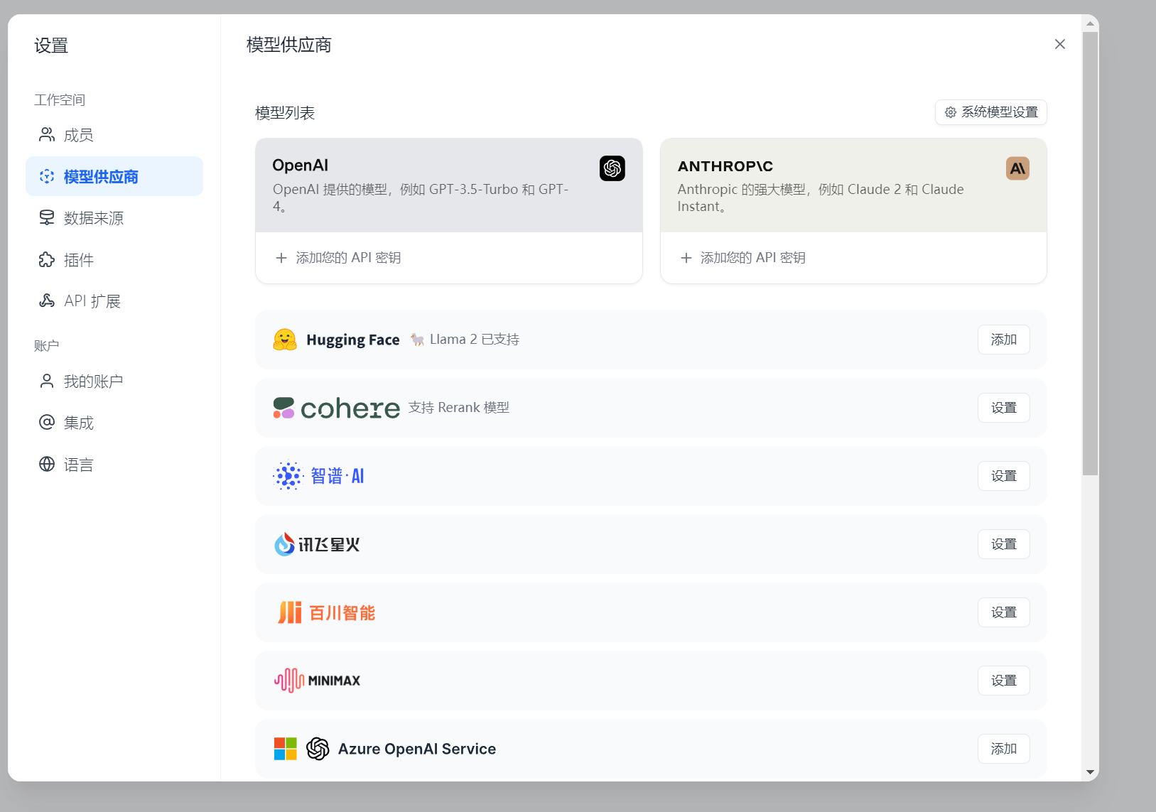Click the 工作空间 section label
This screenshot has width=1156, height=812.
(60, 100)
